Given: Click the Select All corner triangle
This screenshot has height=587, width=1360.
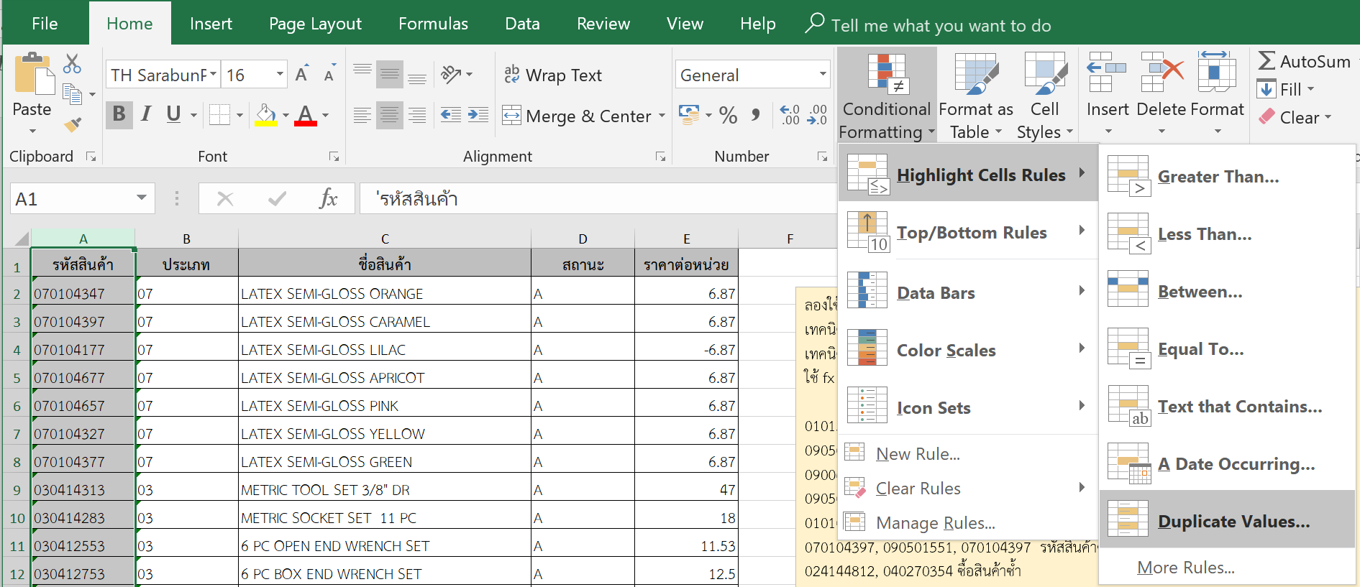Looking at the screenshot, I should pyautogui.click(x=22, y=239).
